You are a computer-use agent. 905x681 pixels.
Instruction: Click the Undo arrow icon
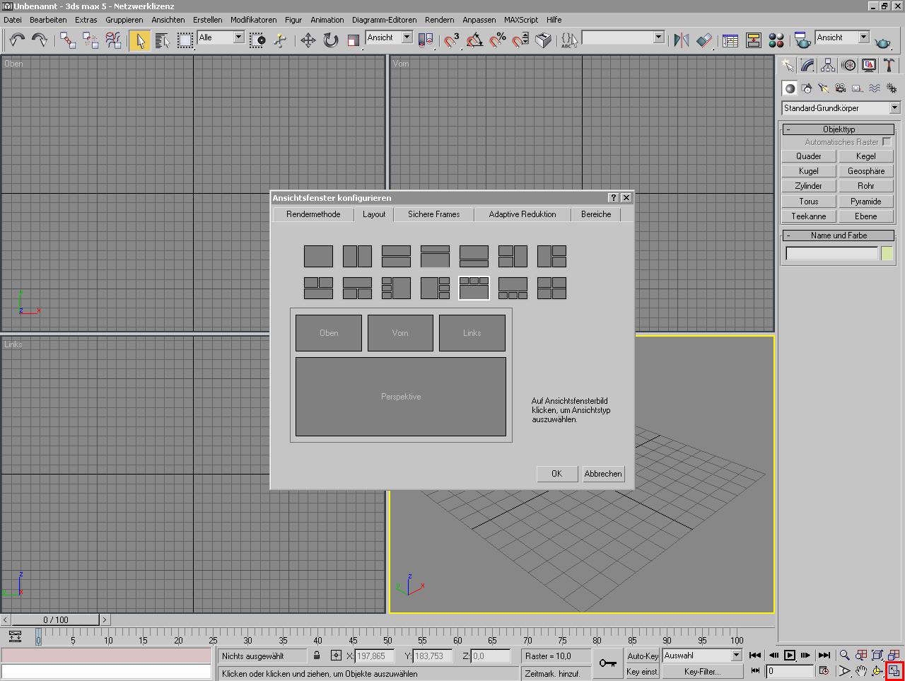click(17, 40)
